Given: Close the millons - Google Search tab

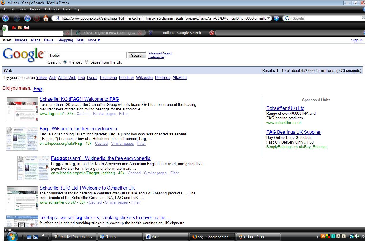Looking at the screenshot, I should pos(211,33).
